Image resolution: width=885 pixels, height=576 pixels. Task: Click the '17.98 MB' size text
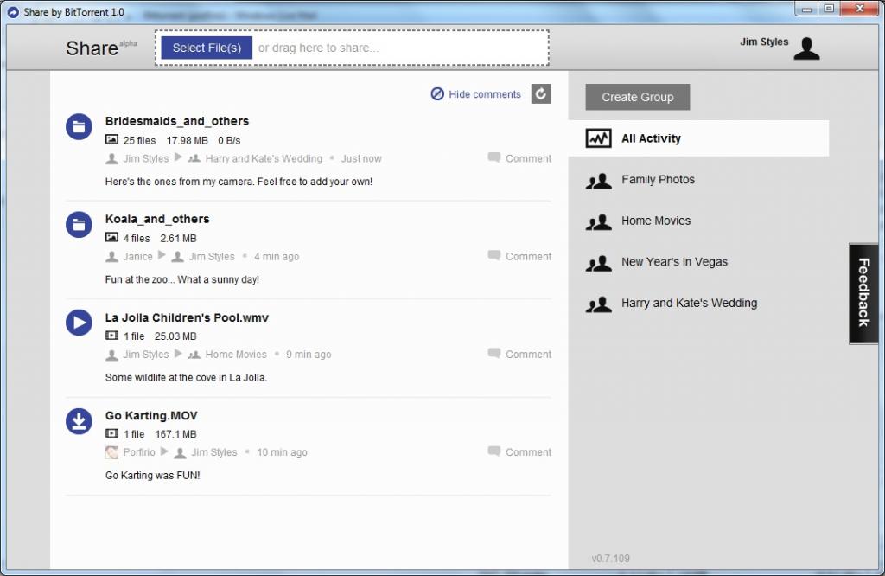pyautogui.click(x=187, y=141)
